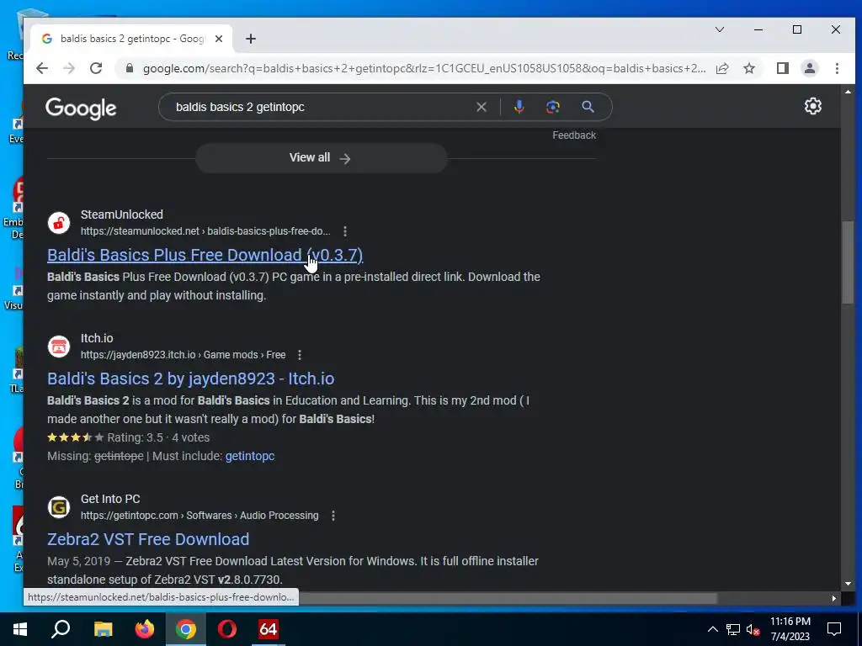Viewport: 862px width, 646px height.
Task: Click the address bar URL
Action: click(424, 69)
